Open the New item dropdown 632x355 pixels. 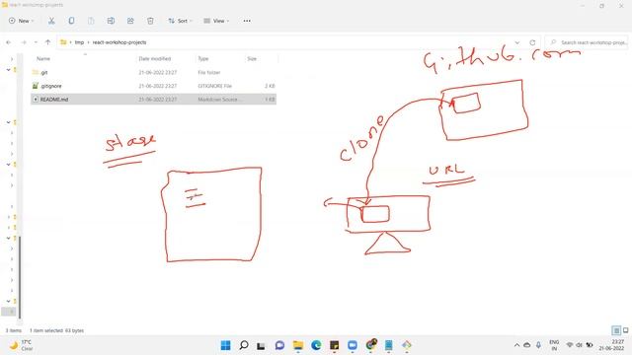[22, 21]
